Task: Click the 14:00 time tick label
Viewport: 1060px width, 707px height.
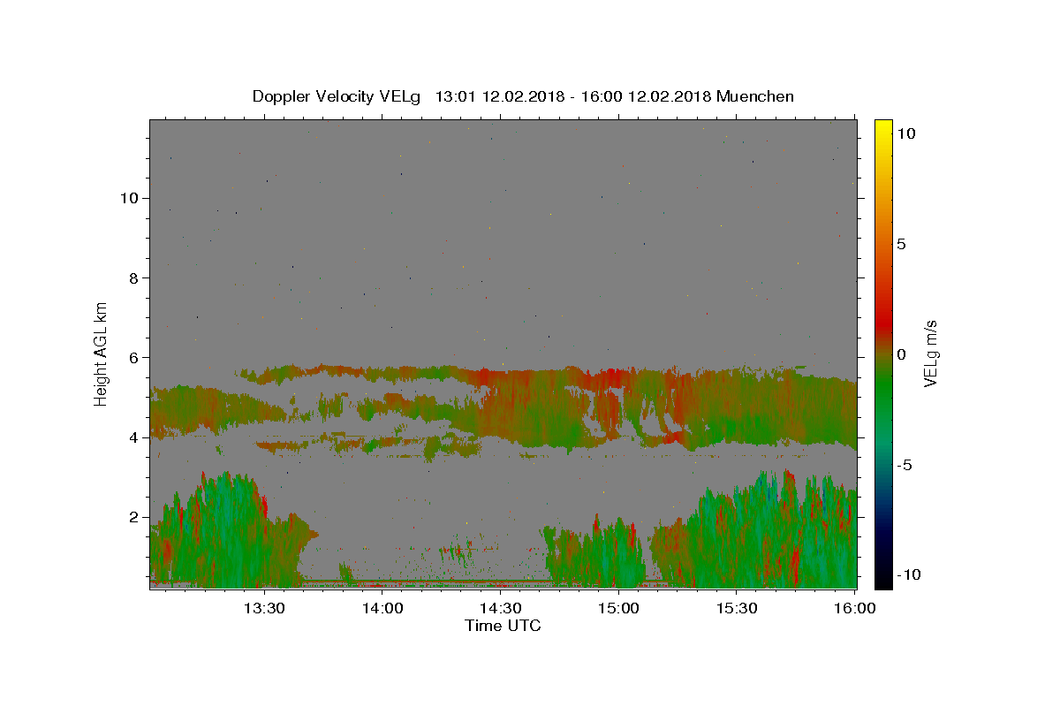Action: click(382, 608)
